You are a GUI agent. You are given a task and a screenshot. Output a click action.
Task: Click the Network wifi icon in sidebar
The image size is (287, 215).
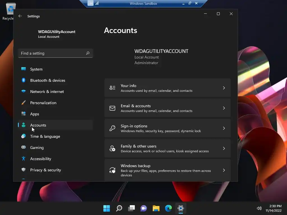click(24, 91)
